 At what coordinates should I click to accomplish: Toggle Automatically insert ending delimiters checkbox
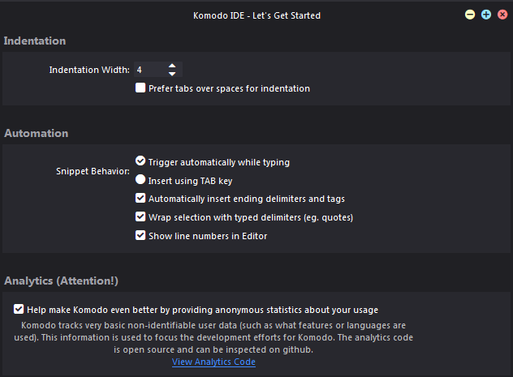[x=140, y=199]
